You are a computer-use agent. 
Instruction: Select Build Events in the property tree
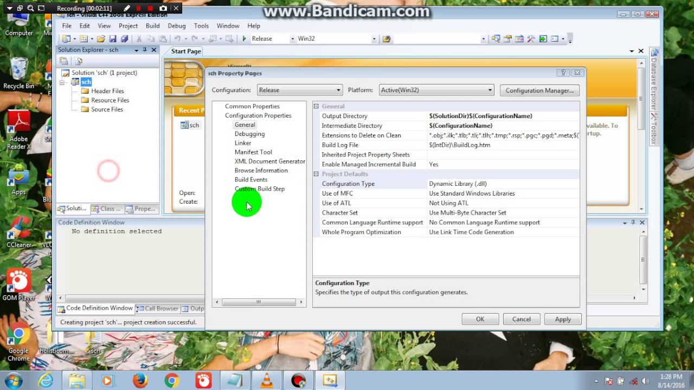[251, 179]
